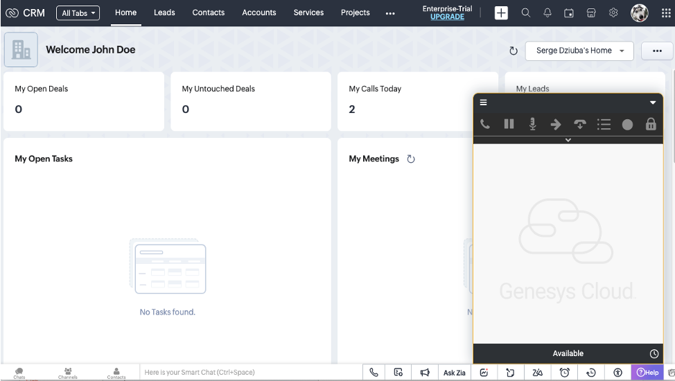
Task: Click the hold pause icon in Genesys panel
Action: pos(509,125)
